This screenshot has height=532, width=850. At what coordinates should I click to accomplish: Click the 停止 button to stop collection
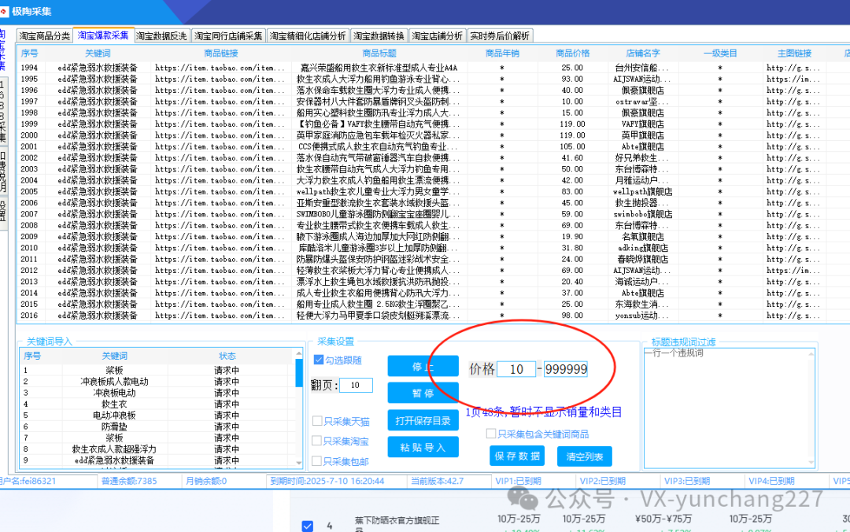[423, 365]
